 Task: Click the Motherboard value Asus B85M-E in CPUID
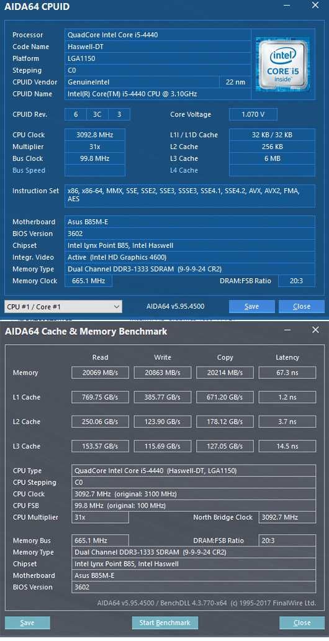tap(190, 222)
